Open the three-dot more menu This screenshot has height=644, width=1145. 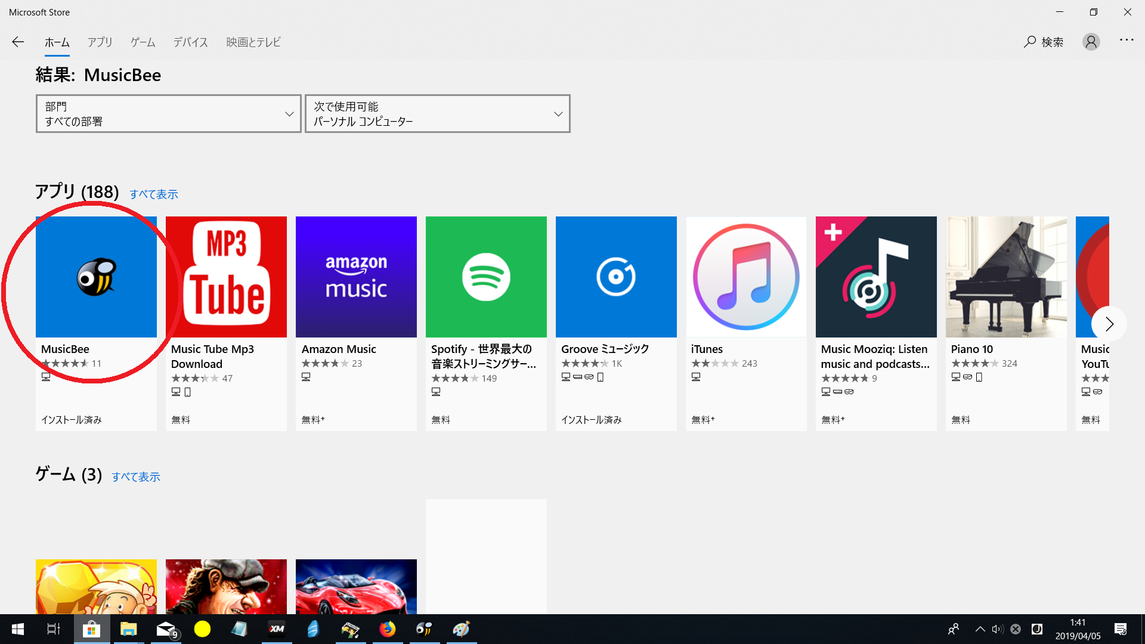pyautogui.click(x=1127, y=40)
